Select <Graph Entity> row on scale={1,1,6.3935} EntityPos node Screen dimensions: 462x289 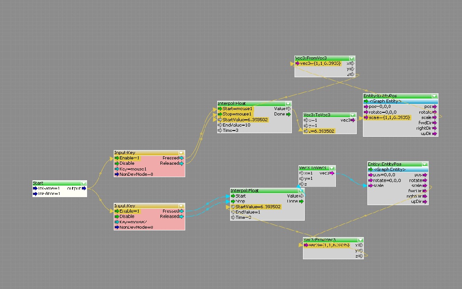click(x=401, y=101)
